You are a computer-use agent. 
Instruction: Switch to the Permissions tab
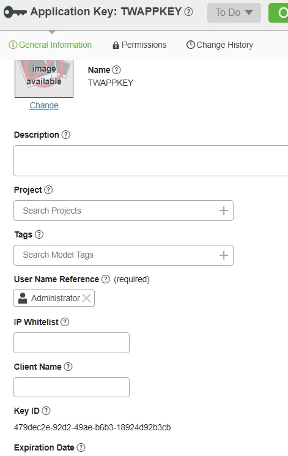click(139, 45)
